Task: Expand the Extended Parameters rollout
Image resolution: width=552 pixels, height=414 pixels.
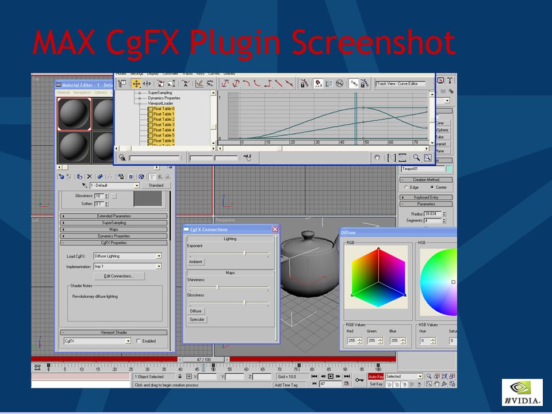Action: point(113,216)
